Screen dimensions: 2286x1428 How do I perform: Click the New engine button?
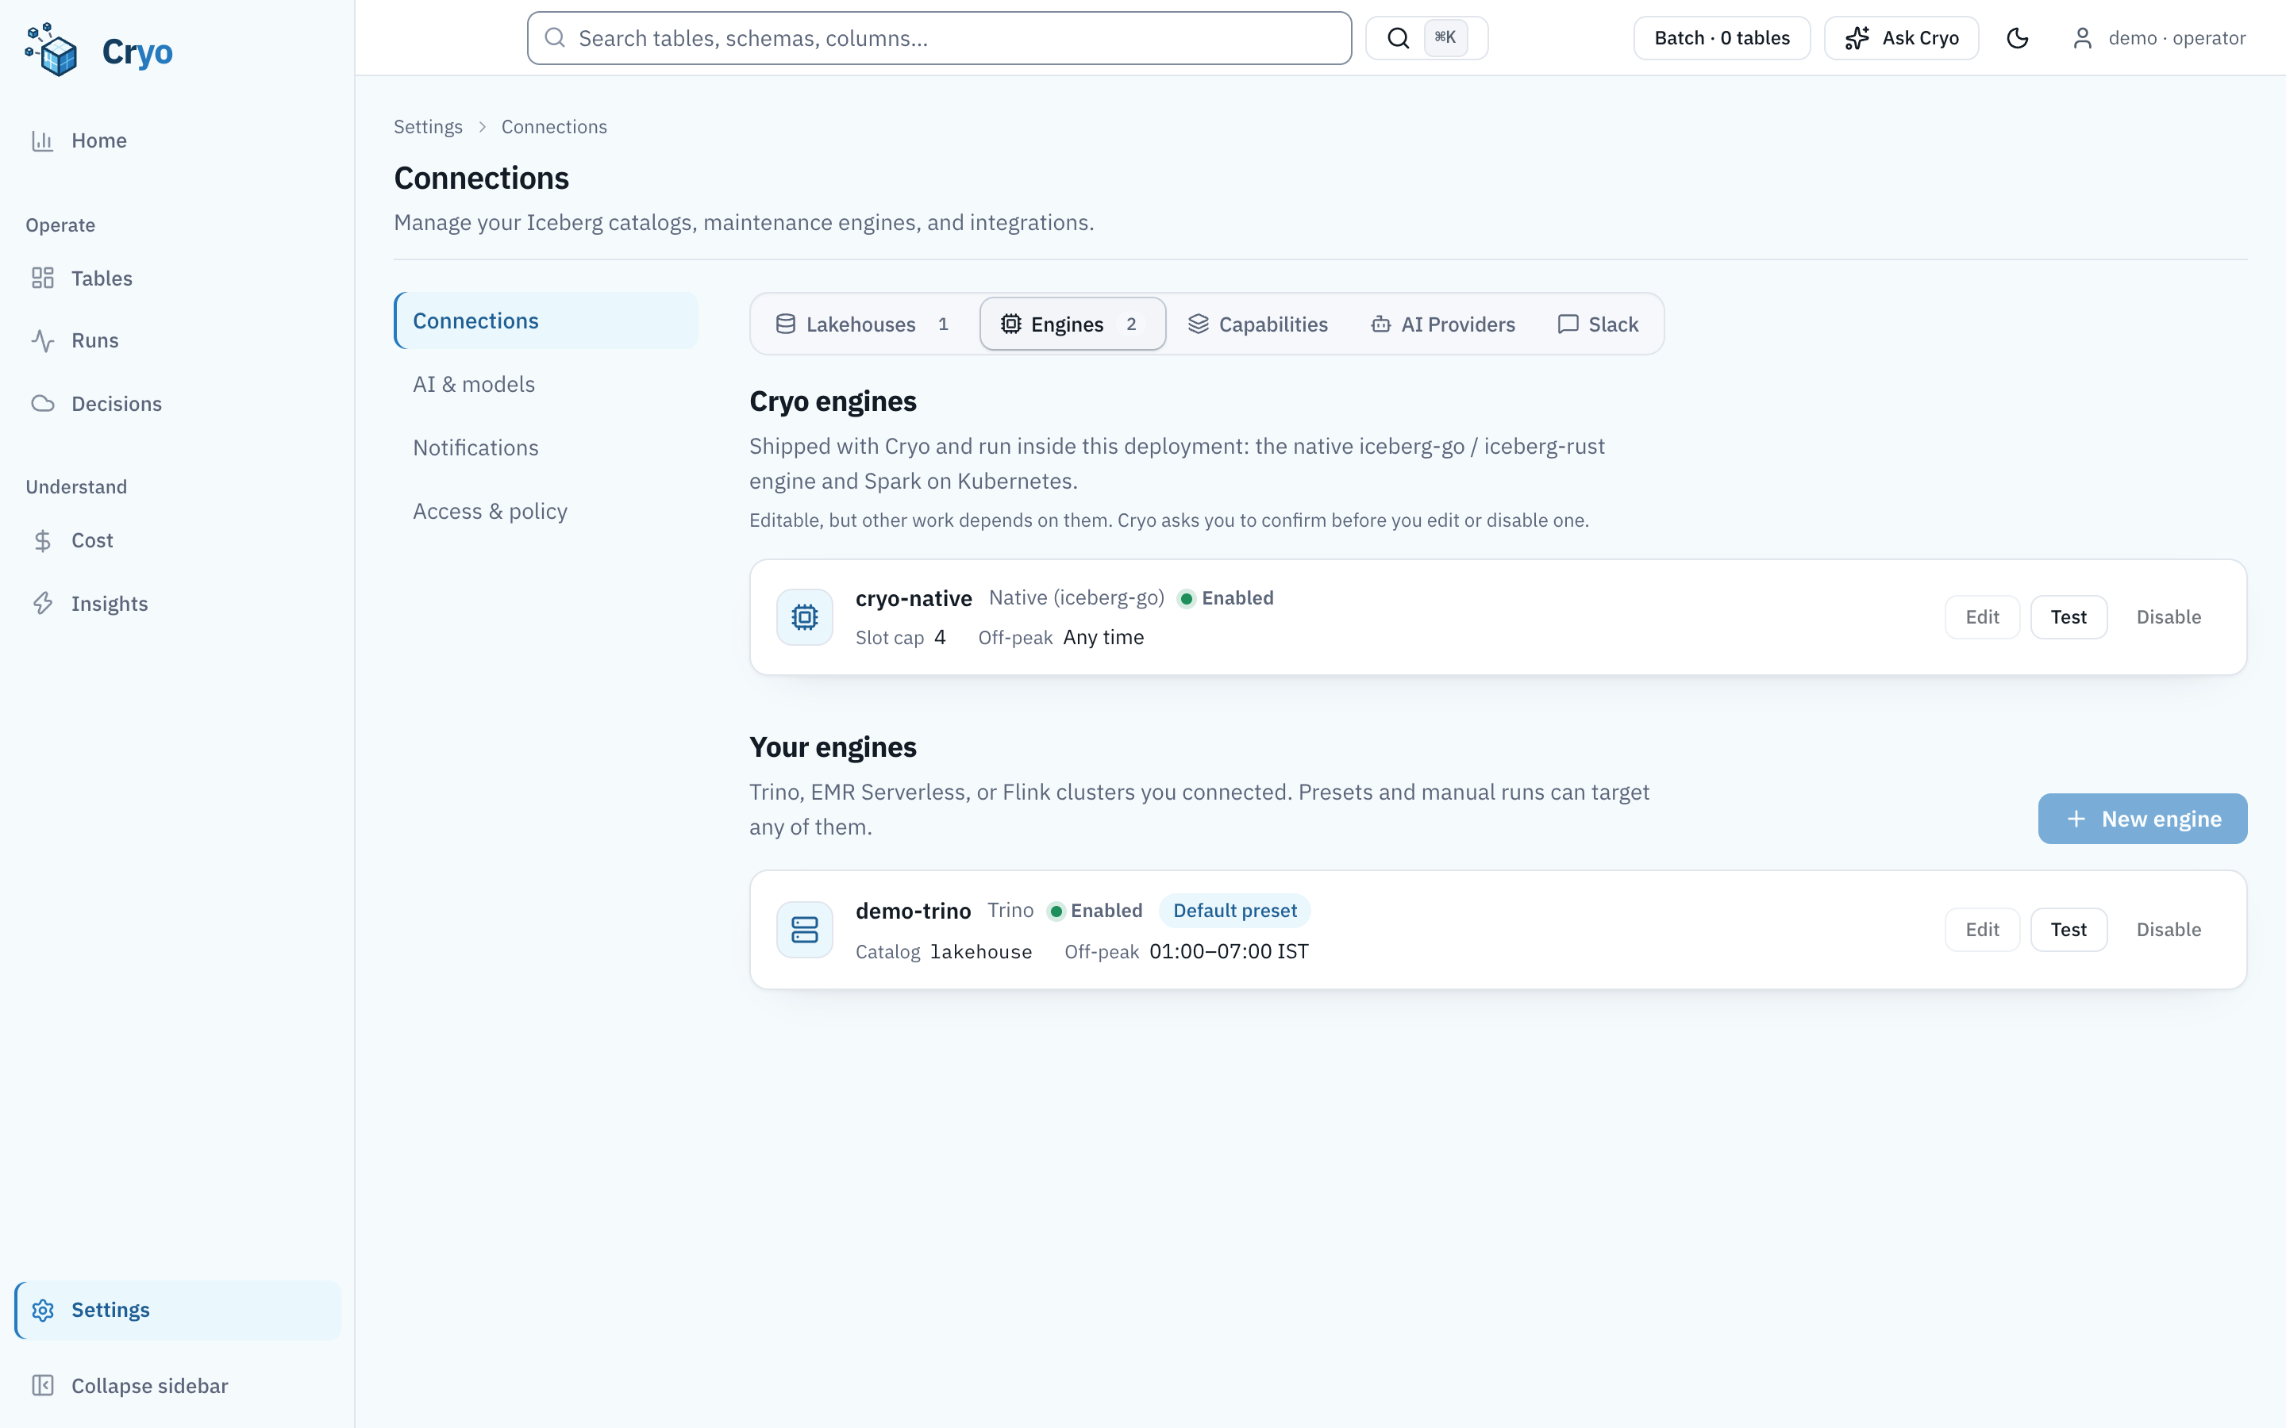pos(2142,819)
